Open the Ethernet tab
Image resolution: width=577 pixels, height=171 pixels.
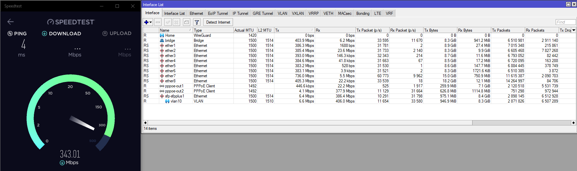(x=197, y=13)
